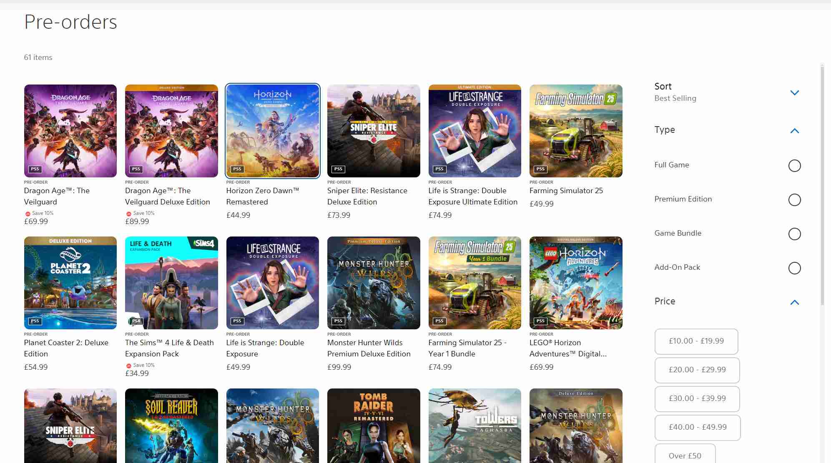Open Planet Coaster 2 Deluxe Edition cover

click(70, 283)
